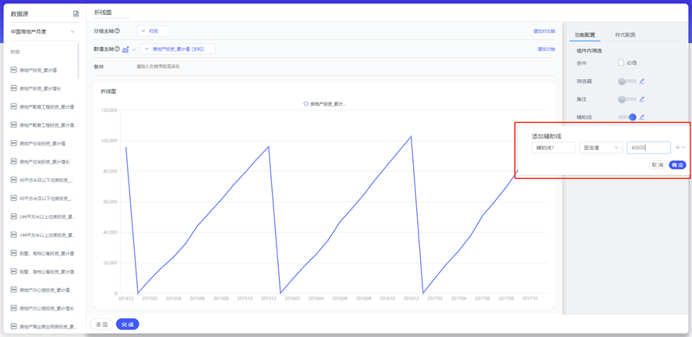Click the 40000 value input field

click(647, 148)
